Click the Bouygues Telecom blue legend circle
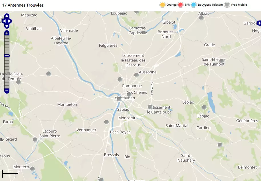 (x=194, y=5)
